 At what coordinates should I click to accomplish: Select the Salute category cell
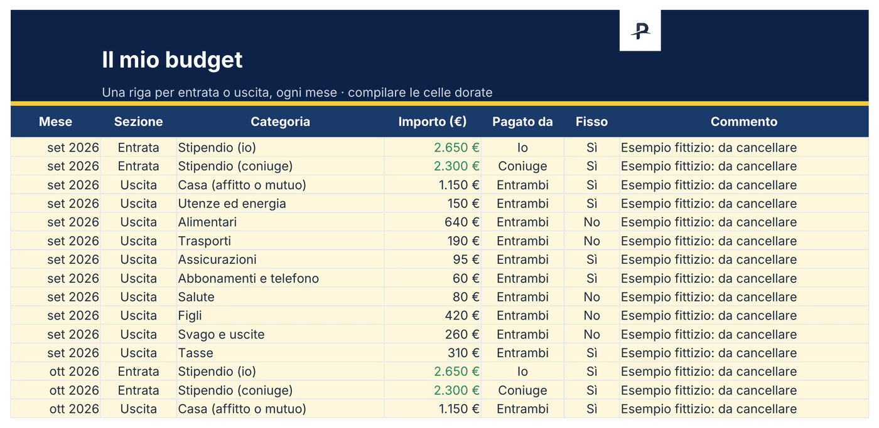(280, 297)
